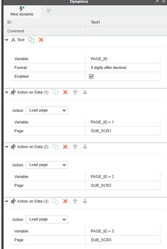Select the SUB_SCR2 page field
This screenshot has height=249, width=167.
pos(123,185)
